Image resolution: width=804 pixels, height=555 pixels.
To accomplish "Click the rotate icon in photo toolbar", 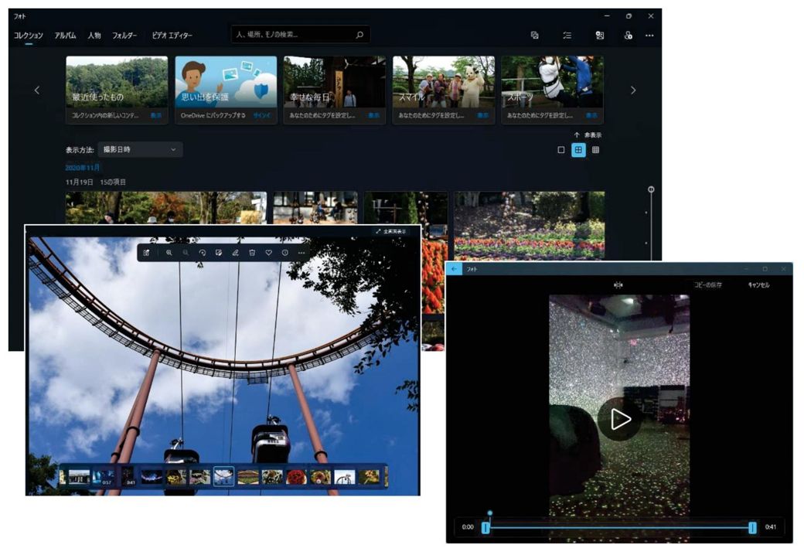I will click(x=203, y=253).
